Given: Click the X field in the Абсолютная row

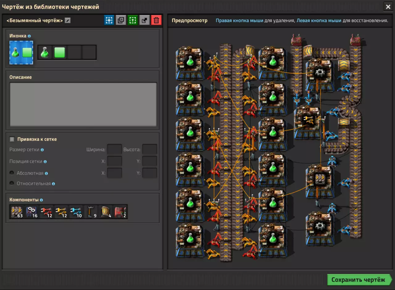Looking at the screenshot, I should click(114, 173).
